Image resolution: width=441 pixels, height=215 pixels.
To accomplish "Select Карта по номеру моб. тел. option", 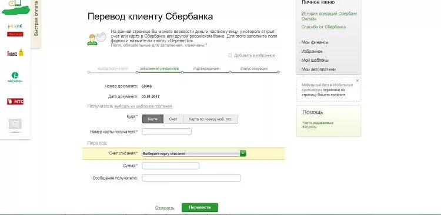I will [x=211, y=119].
